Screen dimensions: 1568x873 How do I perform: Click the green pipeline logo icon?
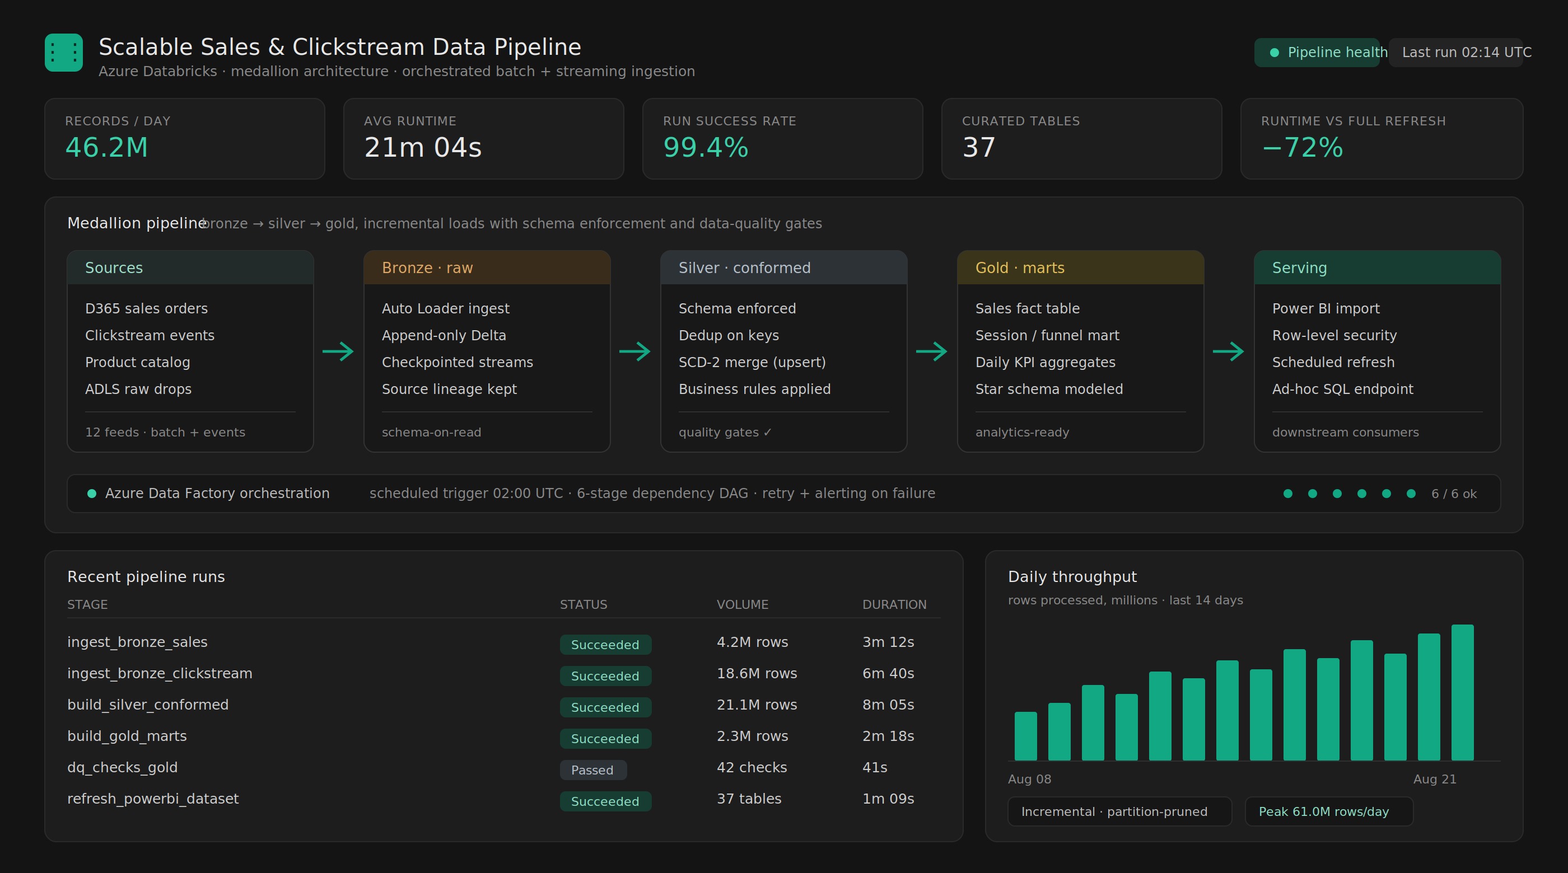[x=64, y=52]
